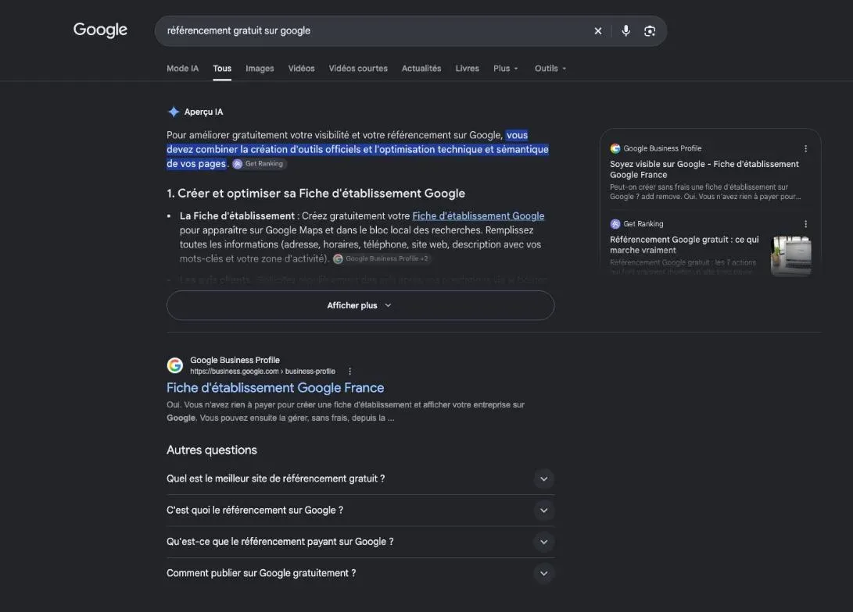
Task: Open the Vidéos tab
Action: pos(301,69)
